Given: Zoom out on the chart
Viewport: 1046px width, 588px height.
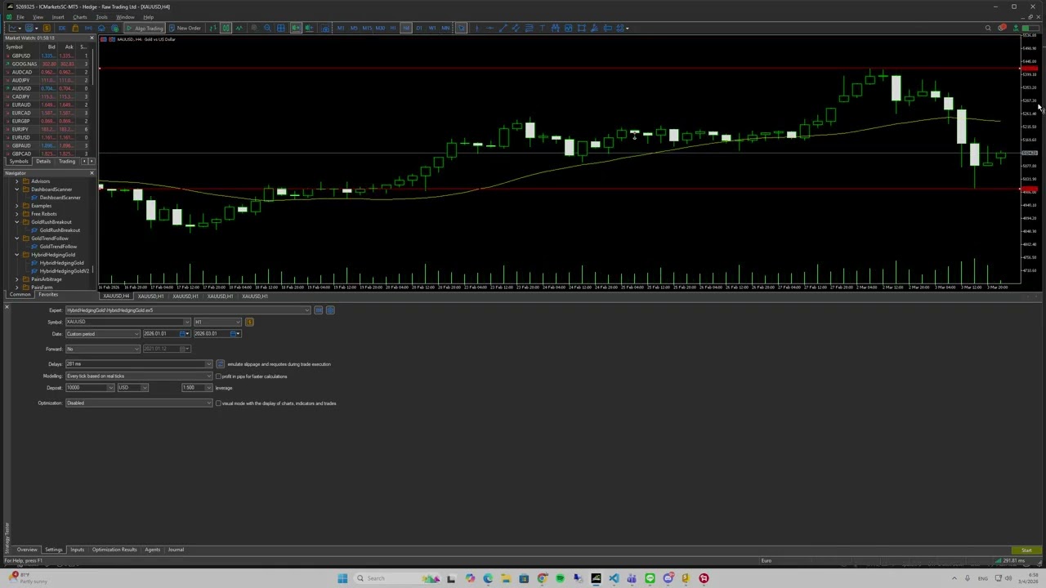Looking at the screenshot, I should (x=267, y=28).
